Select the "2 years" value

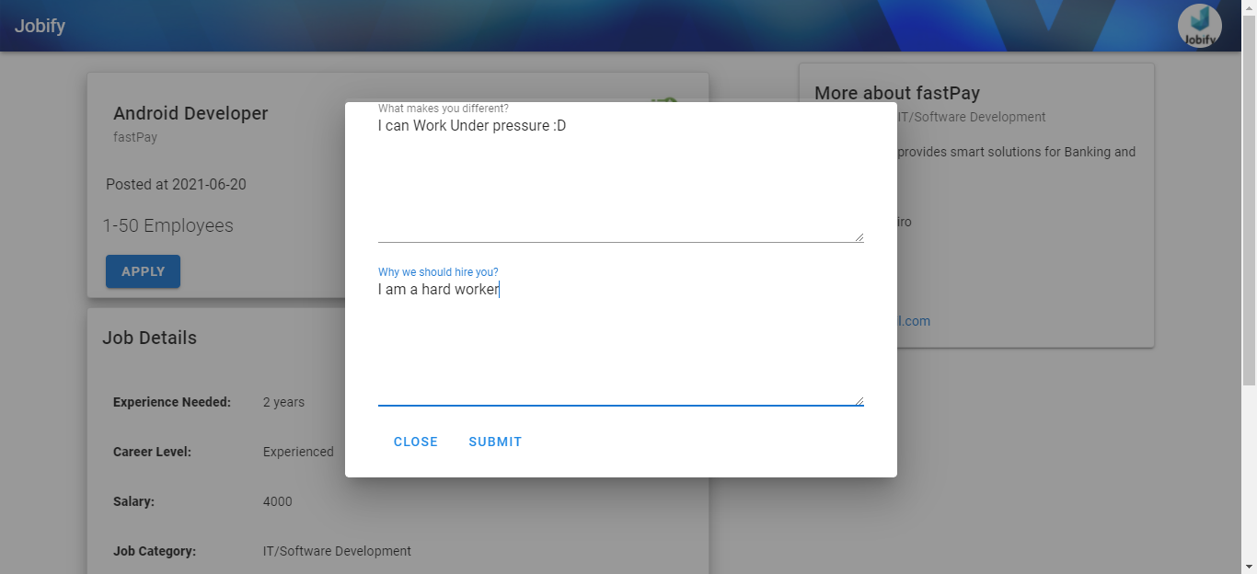[283, 402]
